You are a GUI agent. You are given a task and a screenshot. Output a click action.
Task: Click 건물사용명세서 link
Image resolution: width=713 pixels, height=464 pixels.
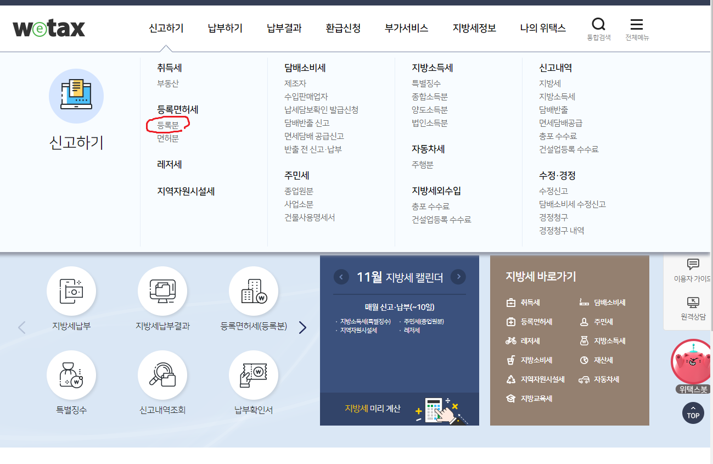310,217
